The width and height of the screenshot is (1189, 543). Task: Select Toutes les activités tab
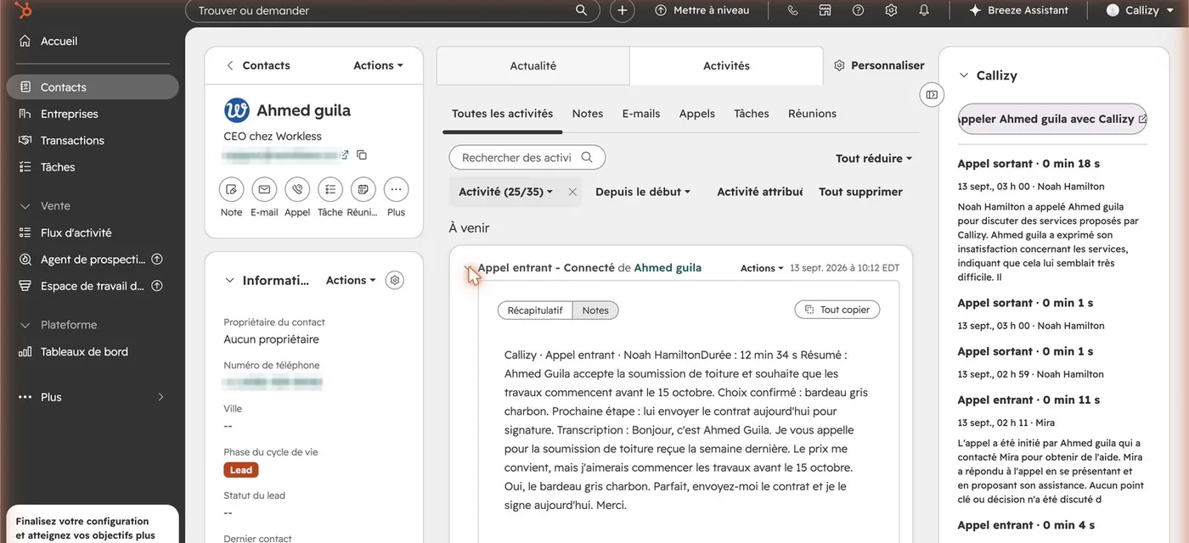502,114
